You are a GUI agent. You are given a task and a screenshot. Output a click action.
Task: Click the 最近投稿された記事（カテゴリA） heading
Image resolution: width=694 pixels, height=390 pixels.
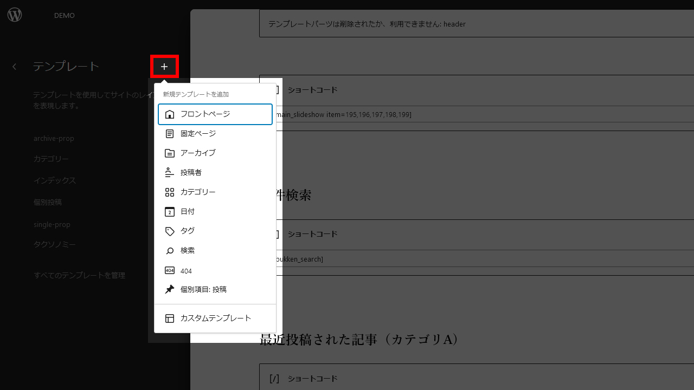point(359,340)
